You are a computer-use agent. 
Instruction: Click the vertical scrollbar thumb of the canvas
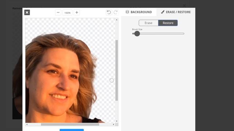click(x=117, y=70)
